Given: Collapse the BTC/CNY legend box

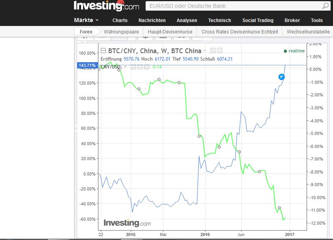Looking at the screenshot, I should [103, 51].
